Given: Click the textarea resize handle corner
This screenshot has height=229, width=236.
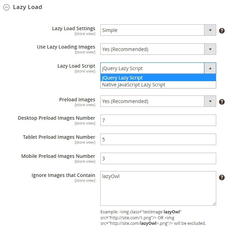Looking at the screenshot, I should (x=214, y=203).
